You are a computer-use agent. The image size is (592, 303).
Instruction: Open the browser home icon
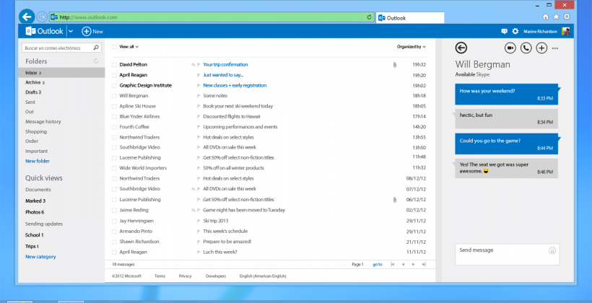(545, 17)
